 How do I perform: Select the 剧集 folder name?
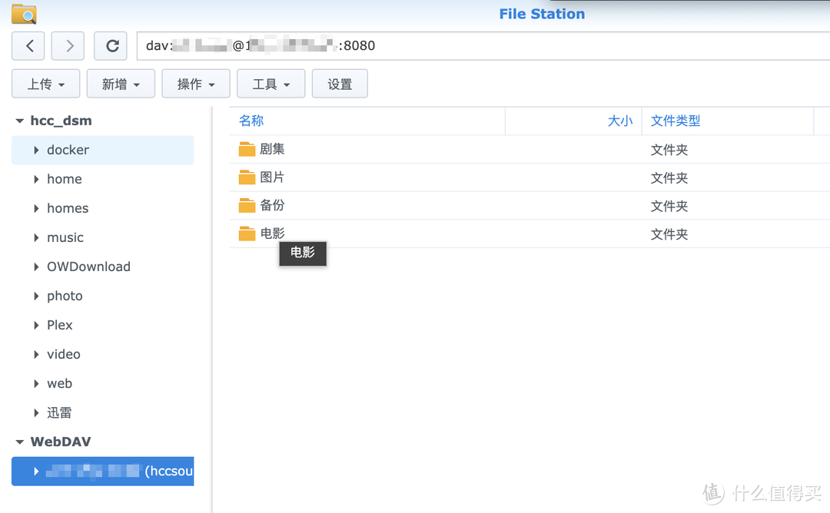[272, 149]
